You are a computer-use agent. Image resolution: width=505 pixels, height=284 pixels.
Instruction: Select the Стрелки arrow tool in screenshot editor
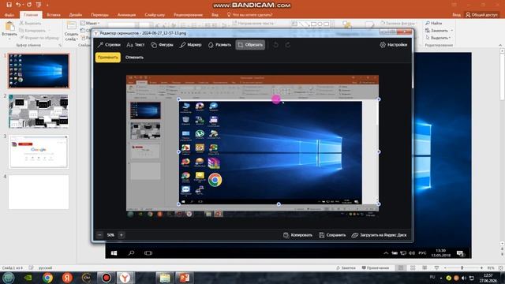click(x=109, y=45)
